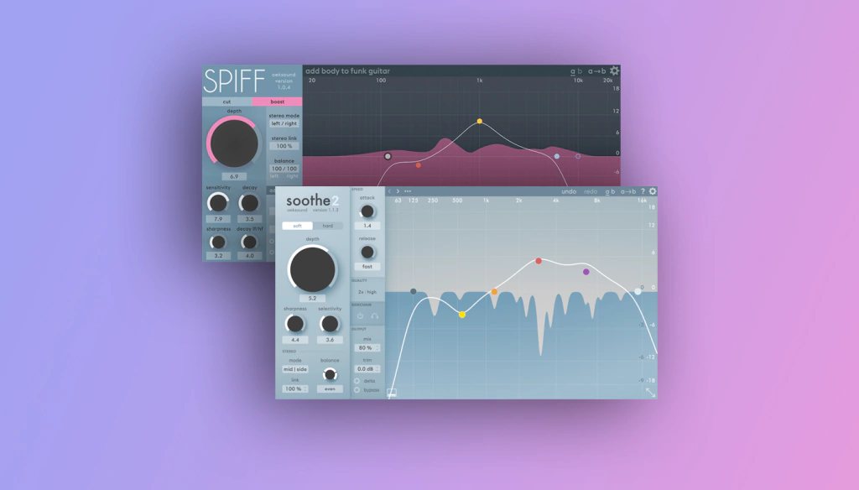
Task: Open the soothe2 stereo mode mid|side dropdown
Action: pos(294,368)
